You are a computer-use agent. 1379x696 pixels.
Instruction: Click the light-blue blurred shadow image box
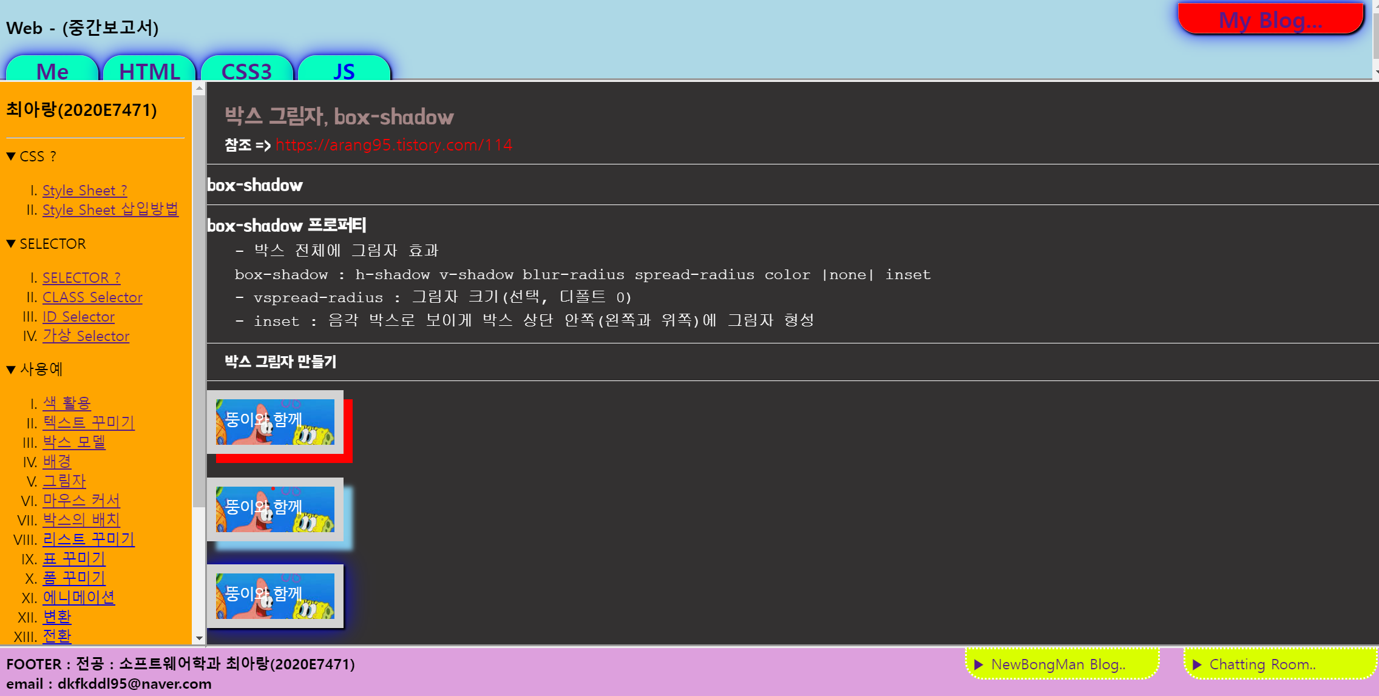click(275, 509)
